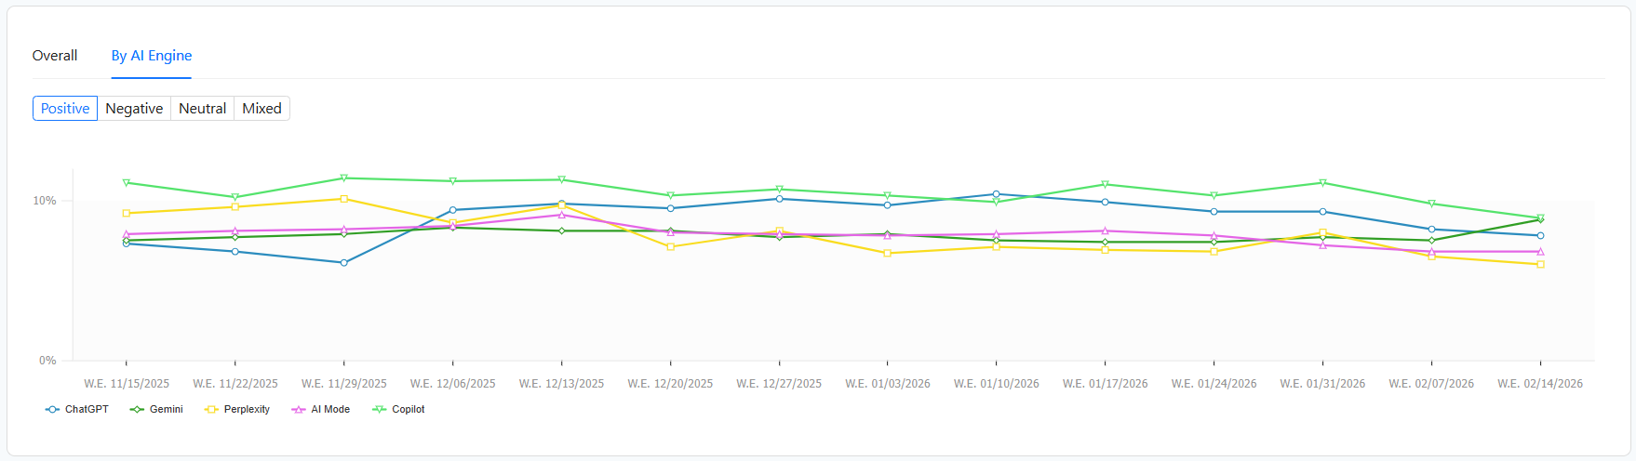Click Perplexity's square marker at W.E. 02/14/2026
This screenshot has height=461, width=1636.
pos(1540,265)
